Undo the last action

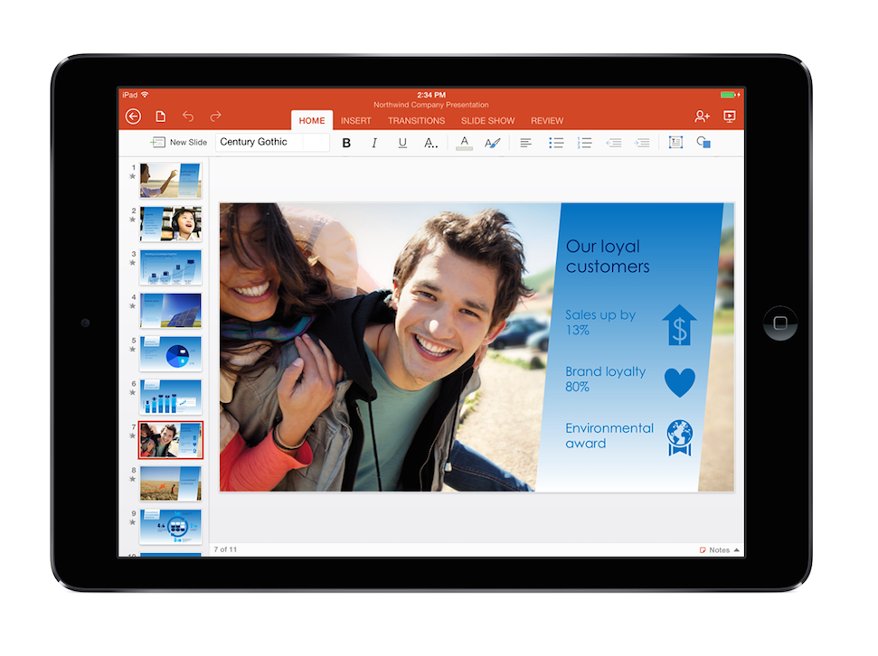pos(188,117)
